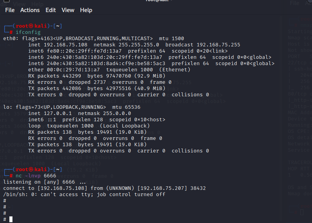Click the eth0 inet address 192.168.75.108
The image size is (312, 223).
(66, 45)
